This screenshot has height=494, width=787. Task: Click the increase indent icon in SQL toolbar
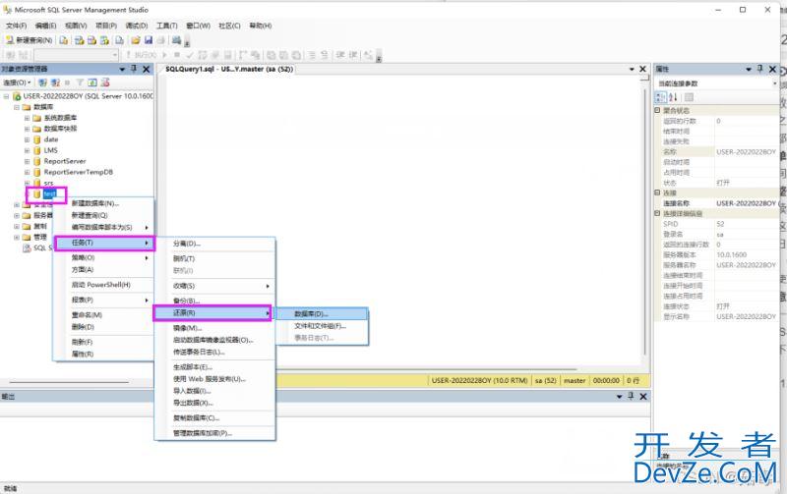point(353,55)
